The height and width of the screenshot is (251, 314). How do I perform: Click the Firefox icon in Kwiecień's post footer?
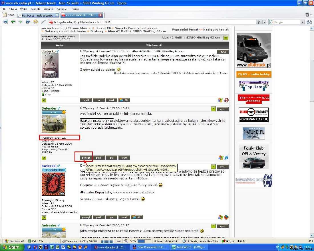tap(226, 217)
